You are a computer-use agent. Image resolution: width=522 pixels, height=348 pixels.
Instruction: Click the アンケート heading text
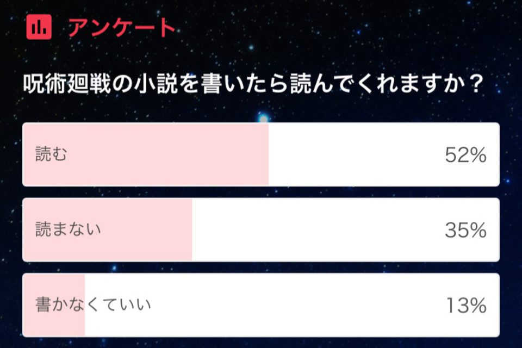pyautogui.click(x=122, y=27)
